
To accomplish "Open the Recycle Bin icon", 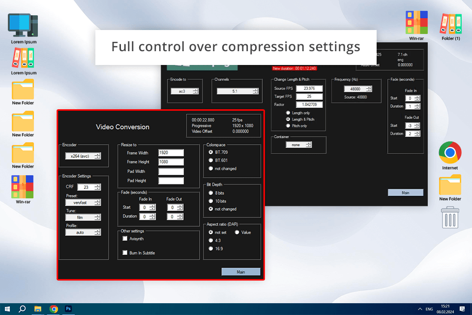I will [x=450, y=217].
